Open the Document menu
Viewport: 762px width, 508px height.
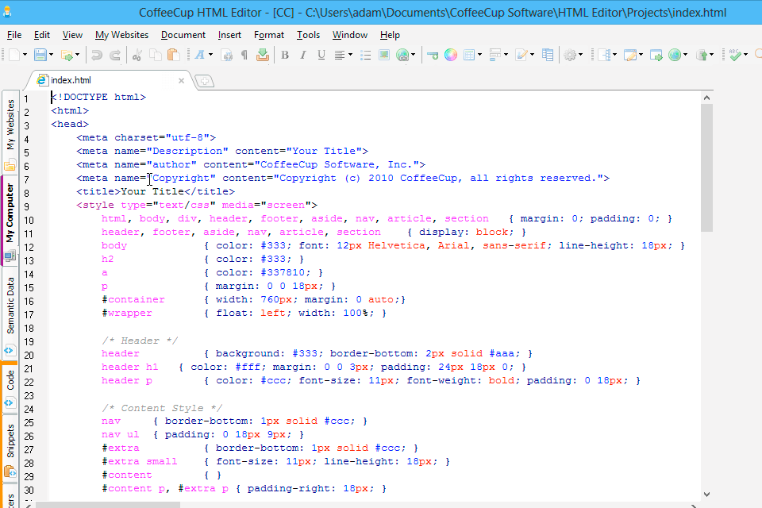183,35
